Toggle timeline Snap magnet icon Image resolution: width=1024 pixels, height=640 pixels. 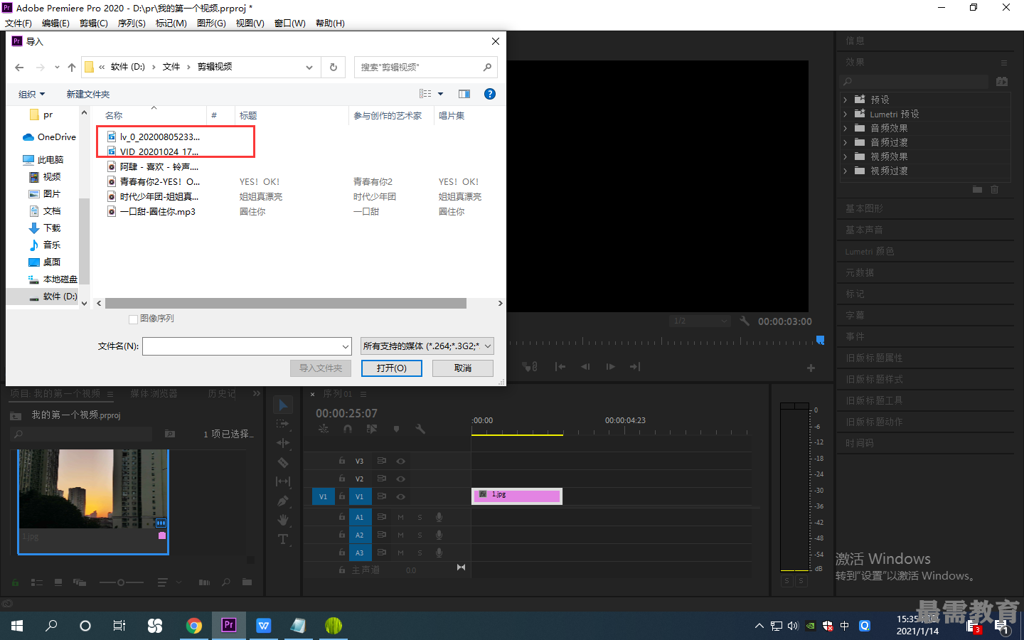pyautogui.click(x=348, y=429)
